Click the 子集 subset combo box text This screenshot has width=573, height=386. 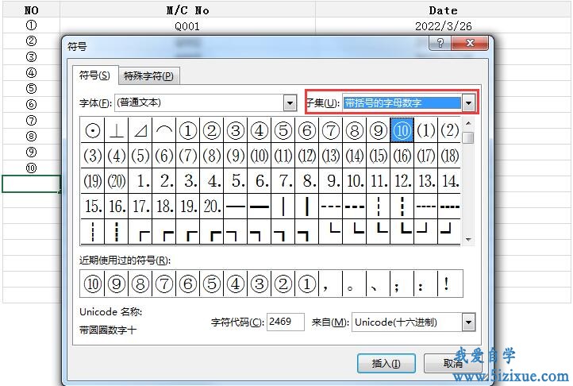[x=402, y=103]
